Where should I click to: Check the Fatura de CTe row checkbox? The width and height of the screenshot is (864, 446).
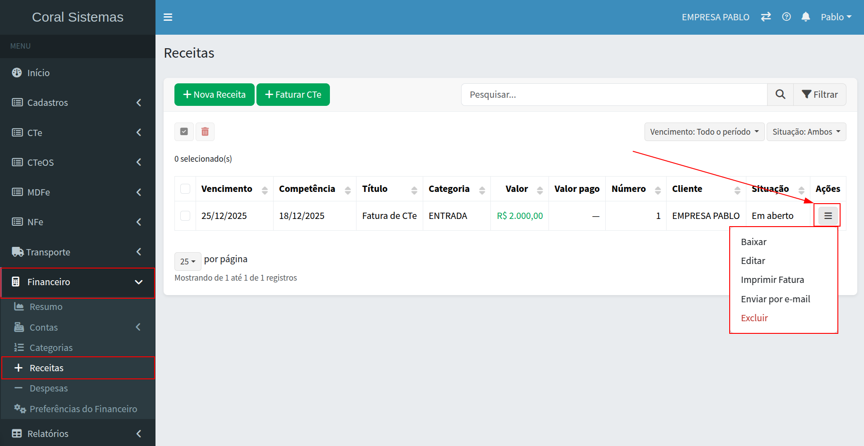pyautogui.click(x=185, y=216)
